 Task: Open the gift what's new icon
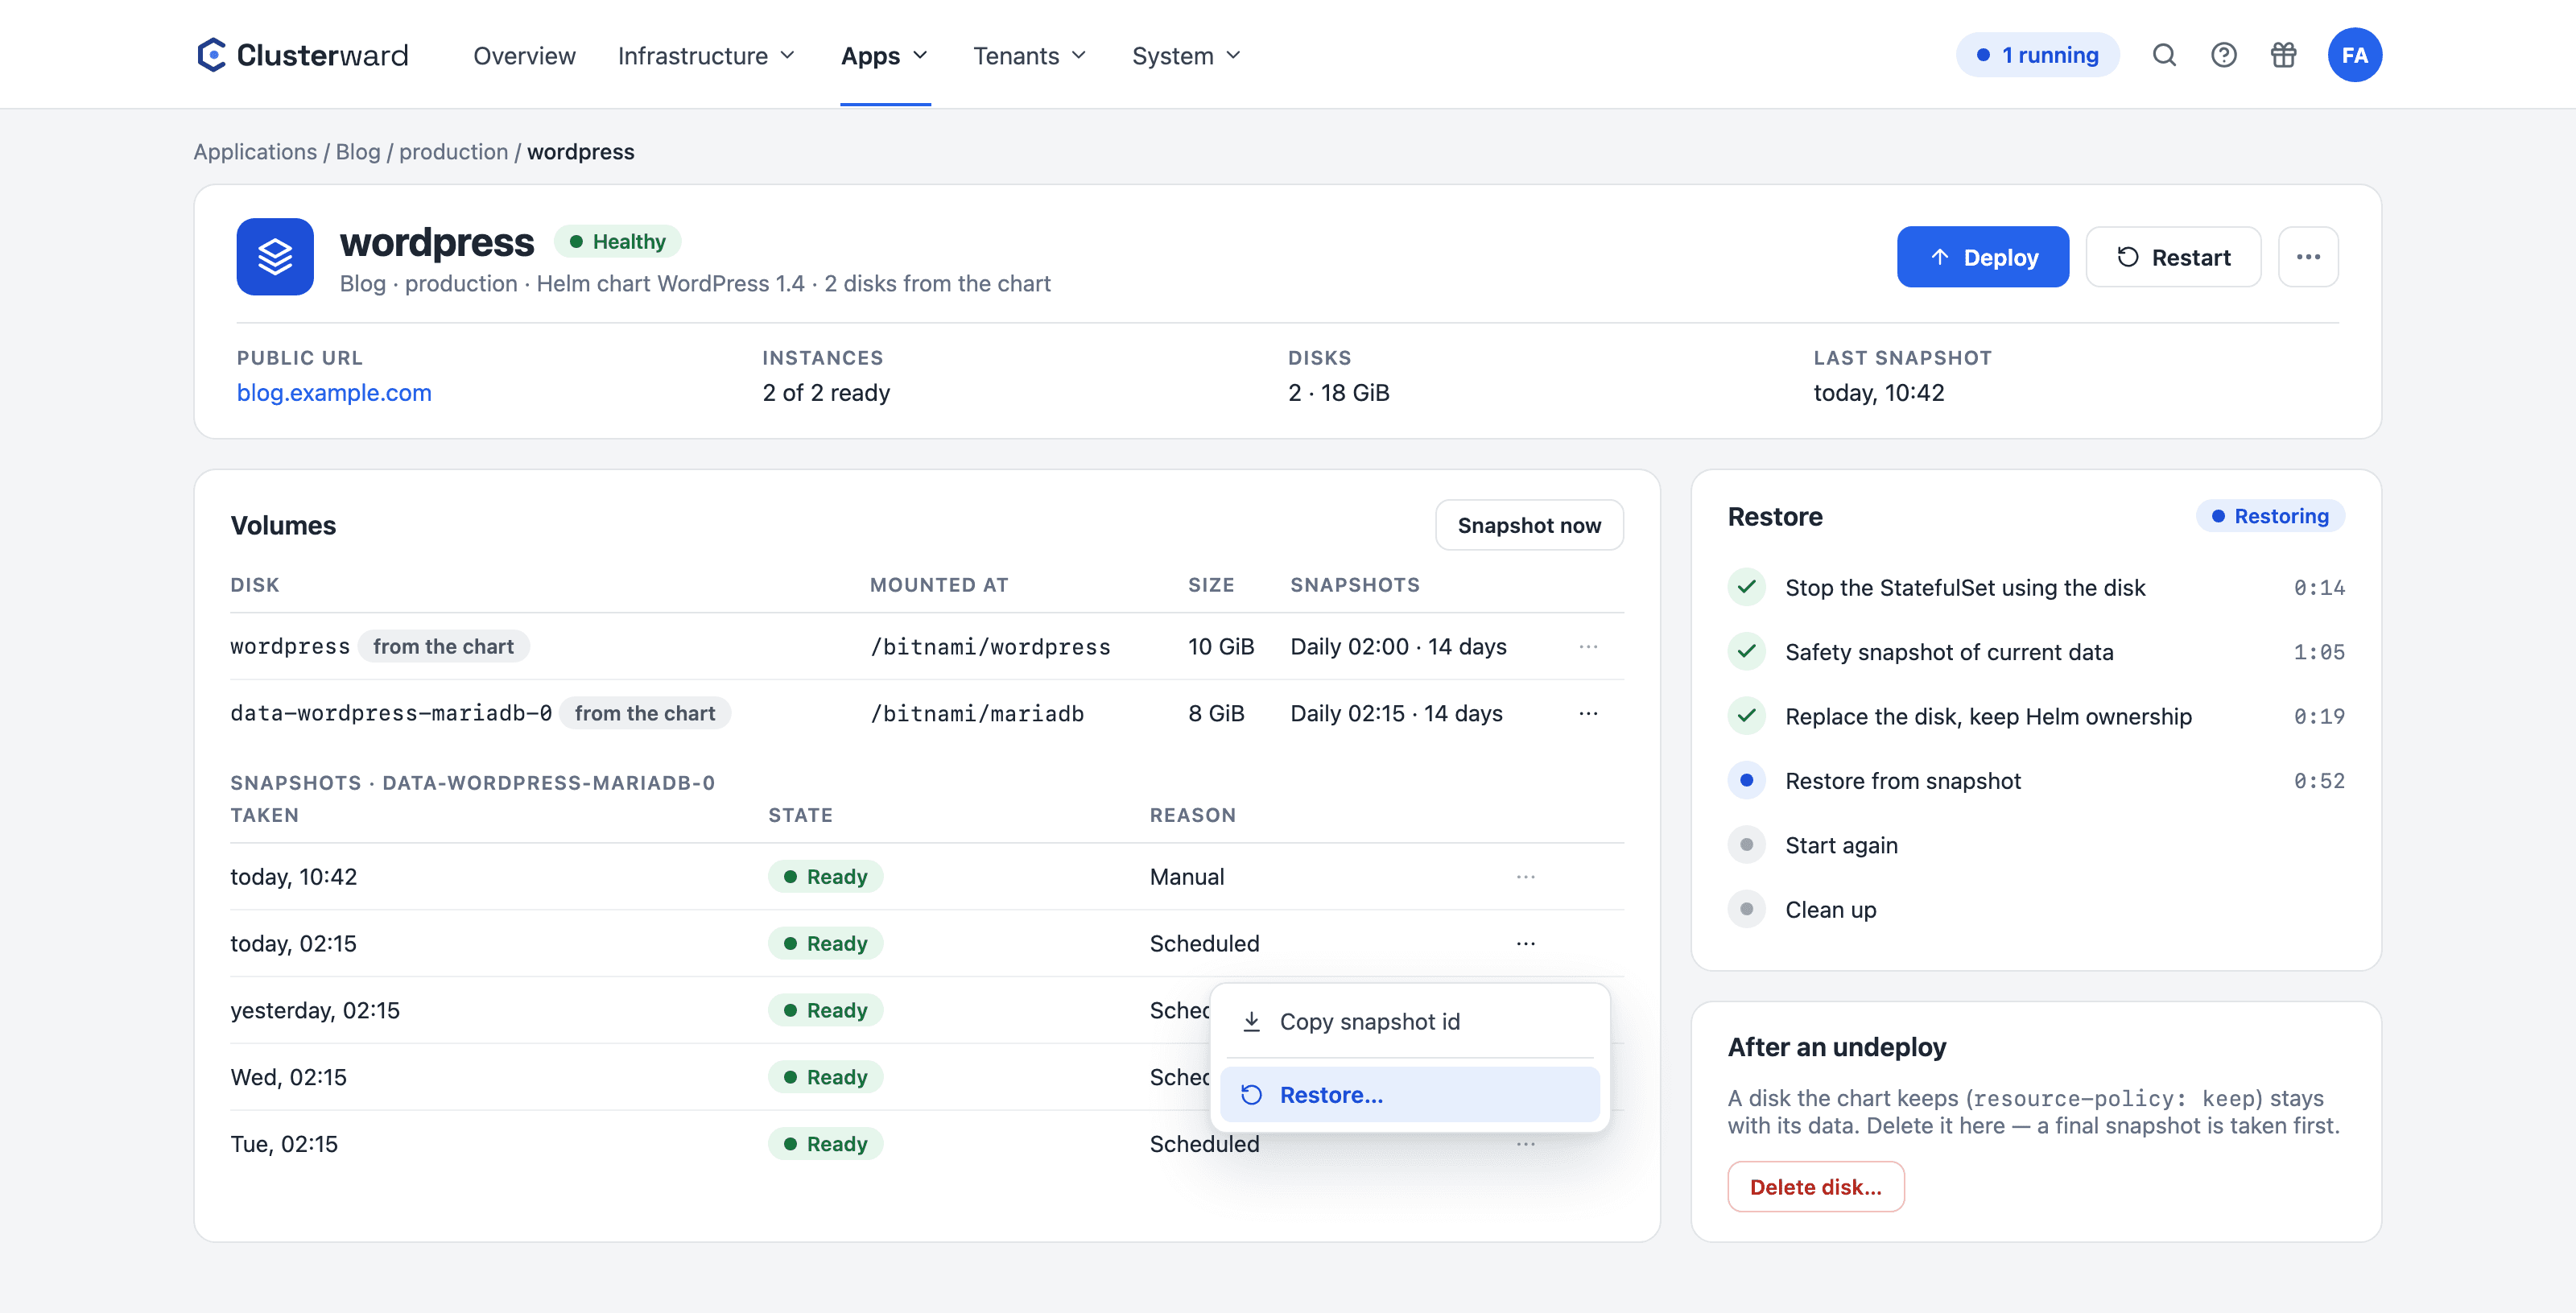(x=2284, y=55)
